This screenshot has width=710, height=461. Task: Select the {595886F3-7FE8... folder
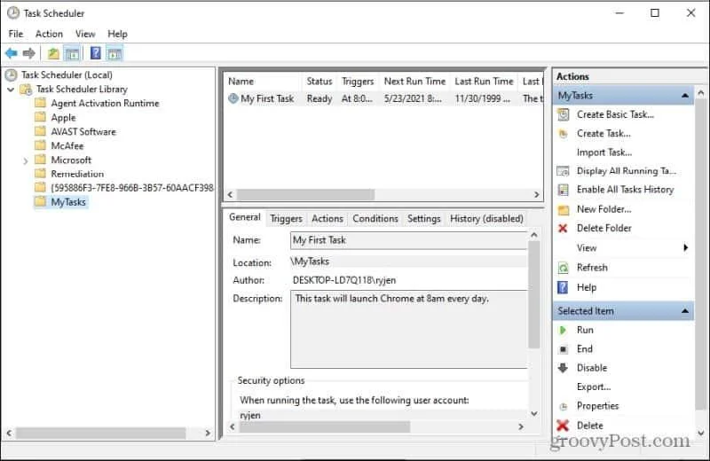(x=131, y=188)
